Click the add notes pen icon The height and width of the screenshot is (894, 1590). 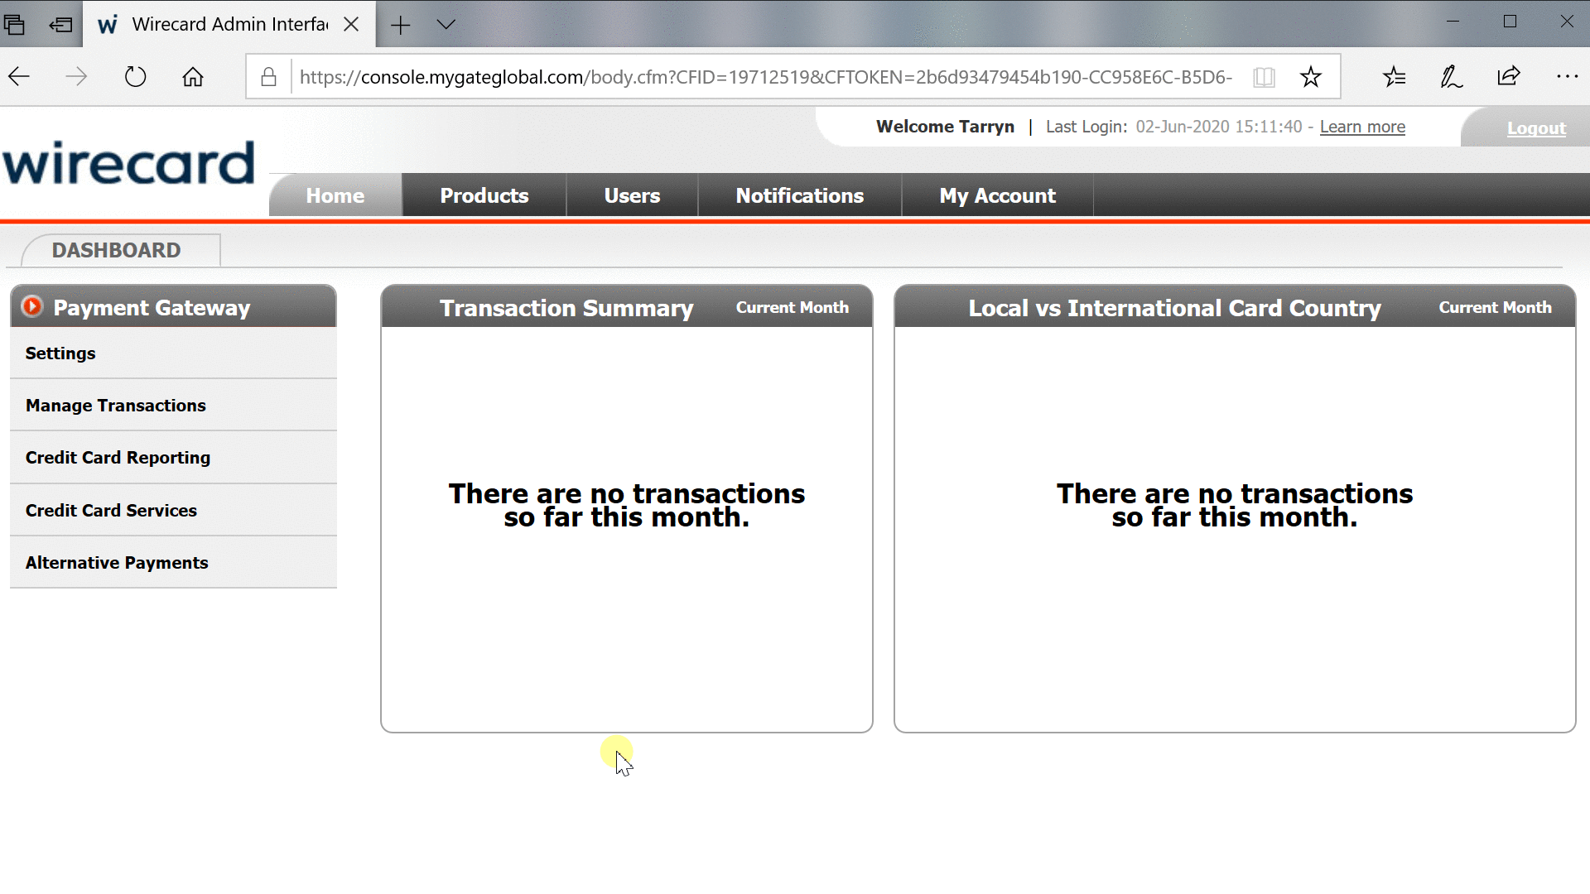(x=1451, y=77)
